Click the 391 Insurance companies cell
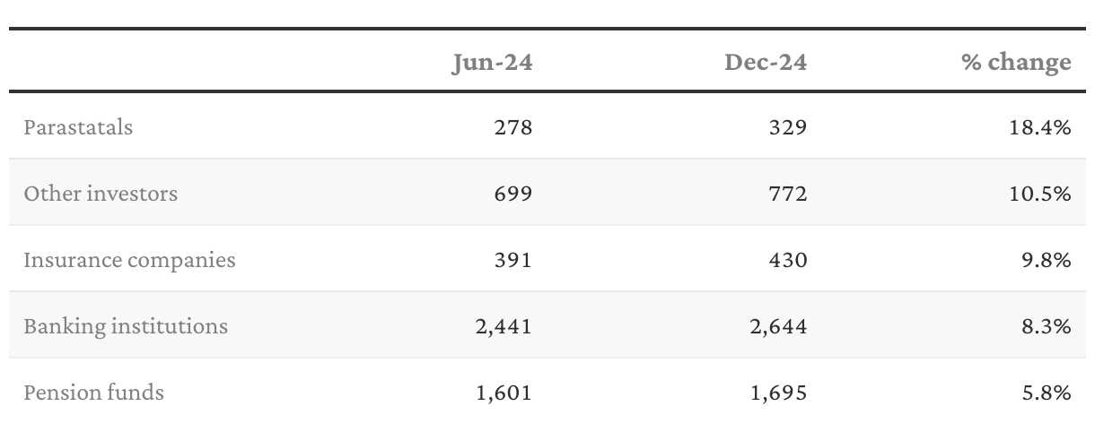This screenshot has width=1095, height=432. pos(513,260)
